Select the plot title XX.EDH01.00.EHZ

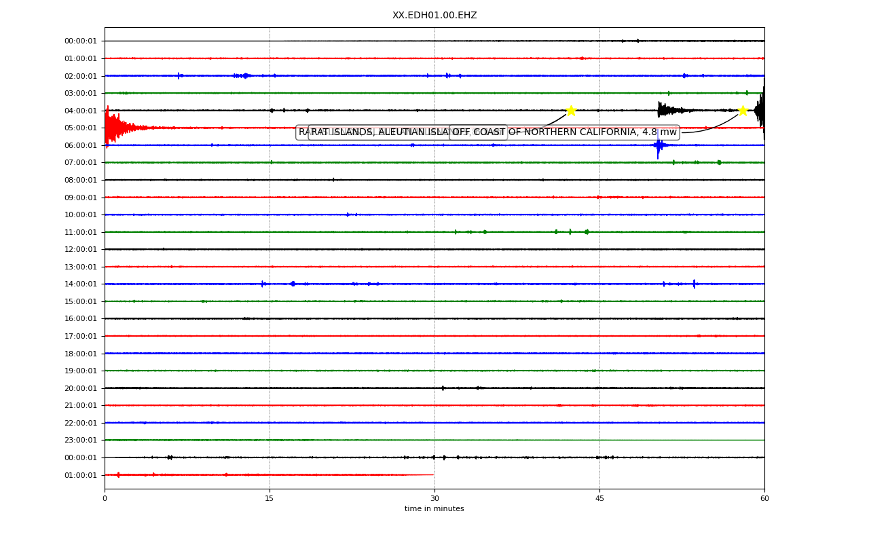pos(434,16)
